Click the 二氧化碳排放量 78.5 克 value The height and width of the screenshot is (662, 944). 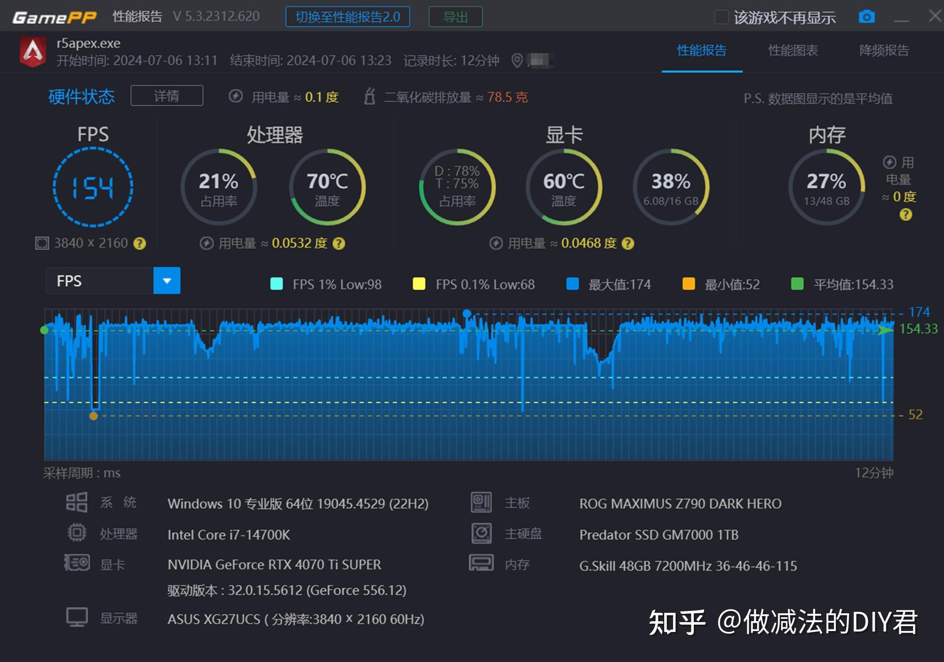(507, 97)
